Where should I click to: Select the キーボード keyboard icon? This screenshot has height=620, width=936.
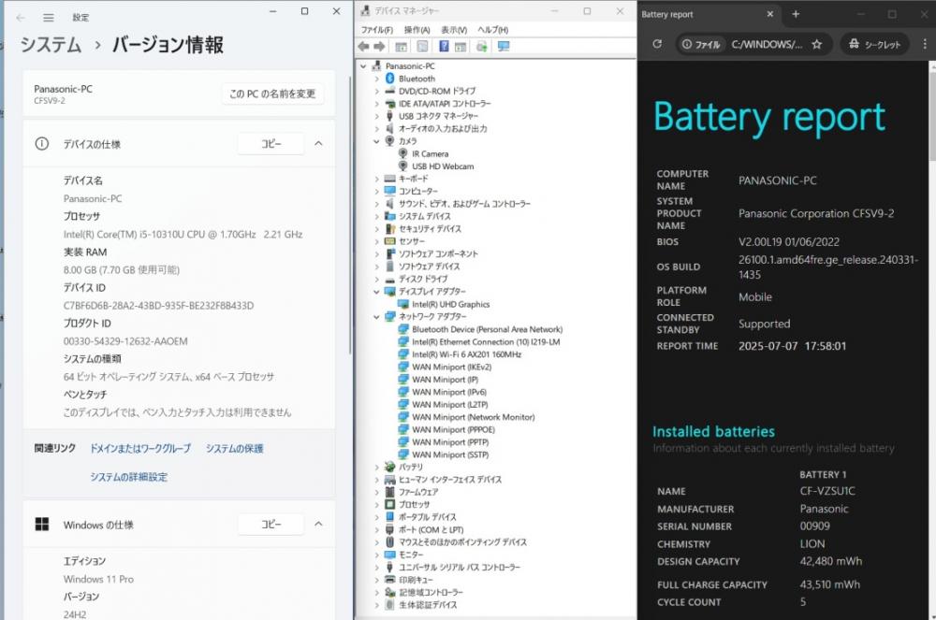pos(389,179)
